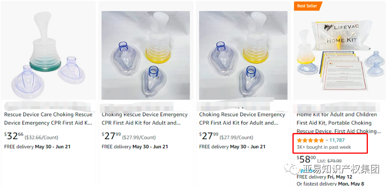392x186 pixels.
Task: Click the $58.00 LifeVac price
Action: click(x=306, y=159)
